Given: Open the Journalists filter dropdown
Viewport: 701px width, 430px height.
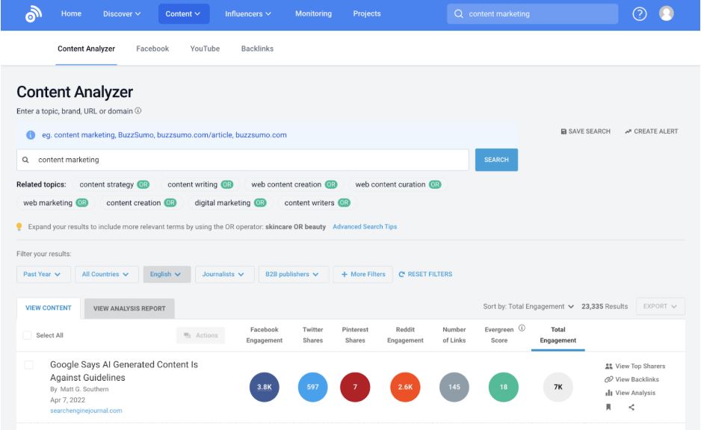Looking at the screenshot, I should point(224,274).
